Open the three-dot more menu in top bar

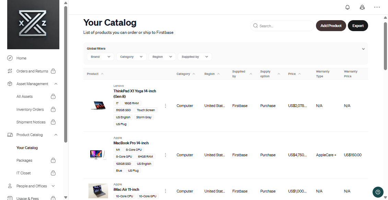377,7
